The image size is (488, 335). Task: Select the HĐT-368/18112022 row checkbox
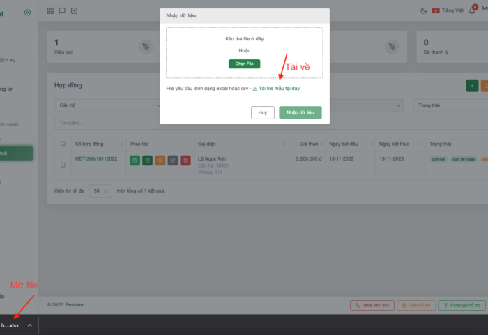coord(63,165)
